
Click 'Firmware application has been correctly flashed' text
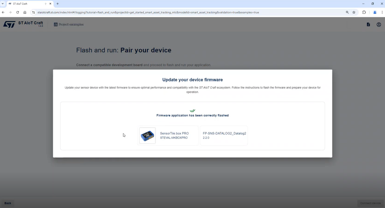[x=192, y=115]
